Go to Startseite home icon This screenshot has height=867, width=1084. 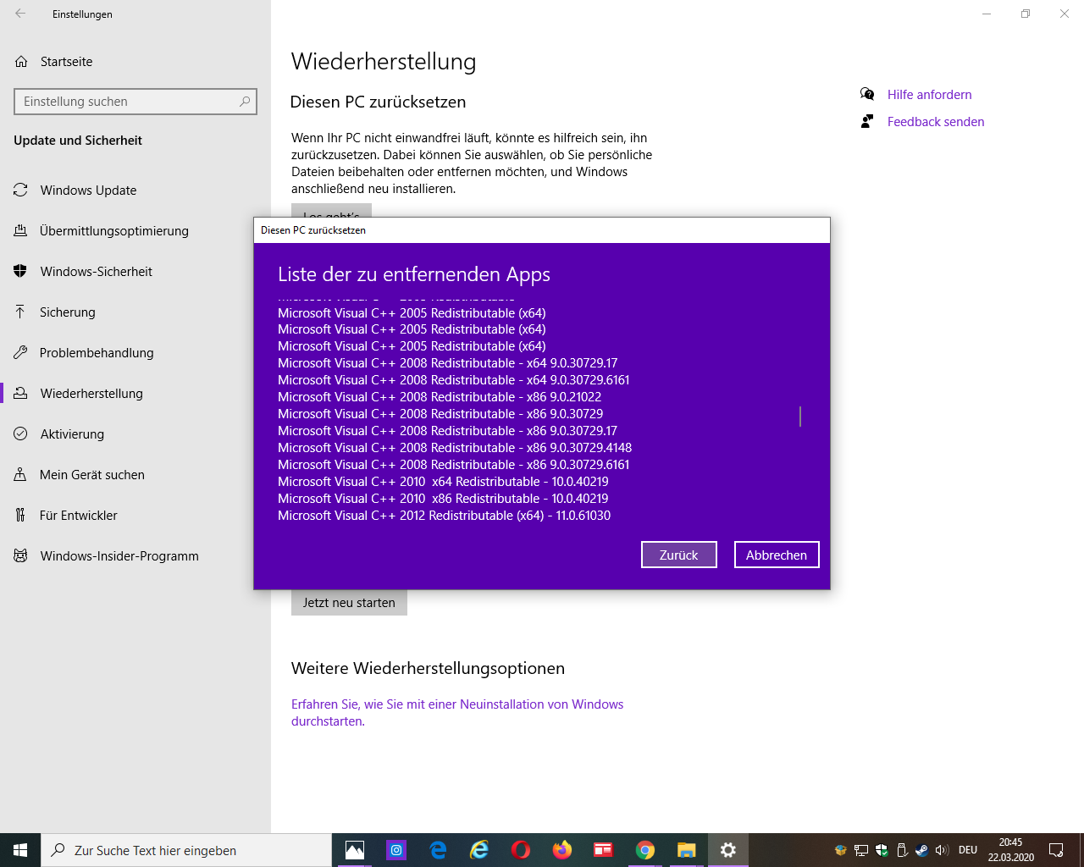pyautogui.click(x=21, y=62)
